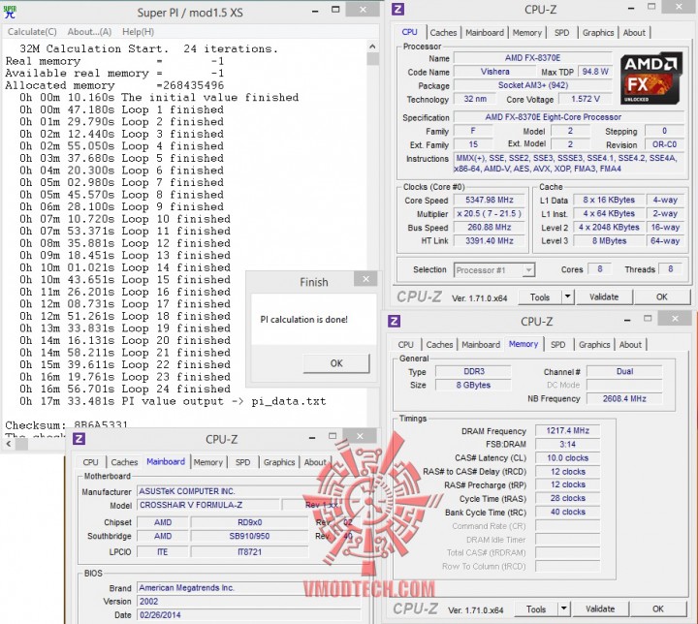Image resolution: width=698 pixels, height=624 pixels.
Task: Click the DRAM Frequency 1217.4 MHz value
Action: click(567, 430)
